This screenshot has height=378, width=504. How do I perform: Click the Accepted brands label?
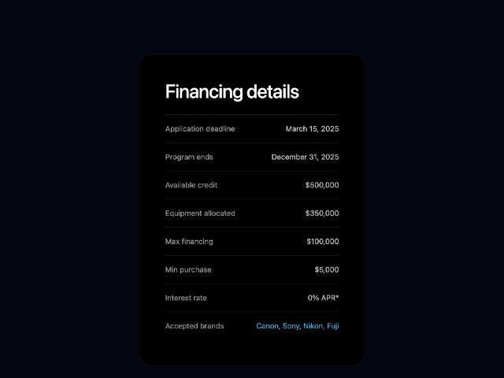[x=195, y=326]
